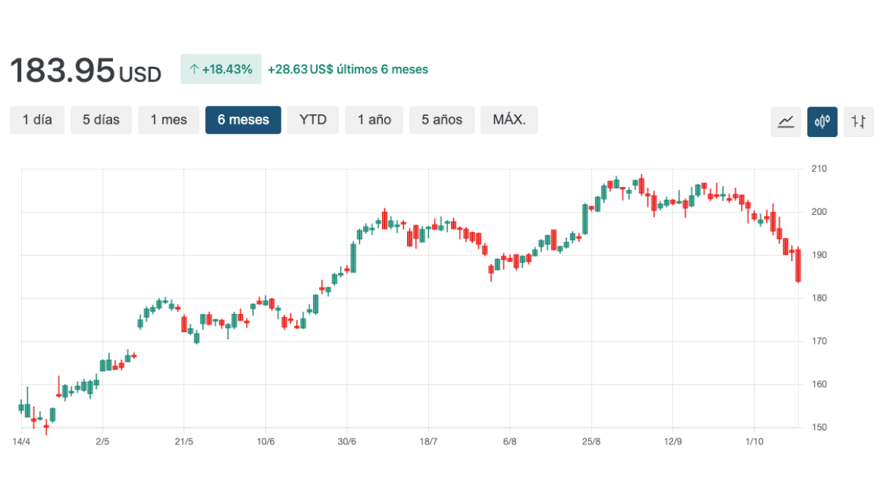
Task: Click the +28.63 US$ últimos 6 meses text
Action: click(x=348, y=70)
